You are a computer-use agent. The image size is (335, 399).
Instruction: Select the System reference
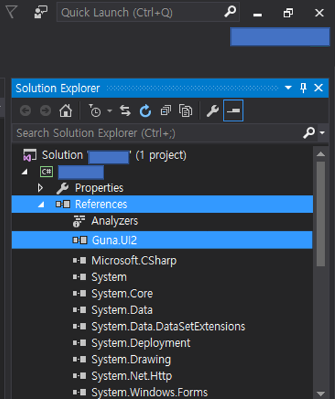point(109,277)
